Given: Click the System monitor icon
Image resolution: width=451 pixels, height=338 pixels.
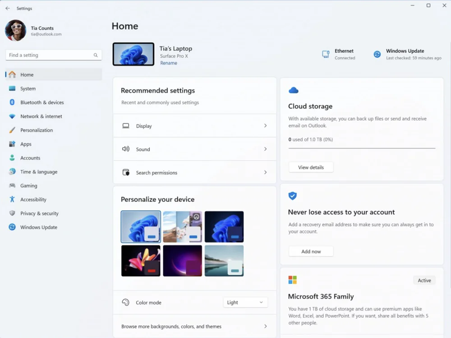Looking at the screenshot, I should click(x=12, y=88).
